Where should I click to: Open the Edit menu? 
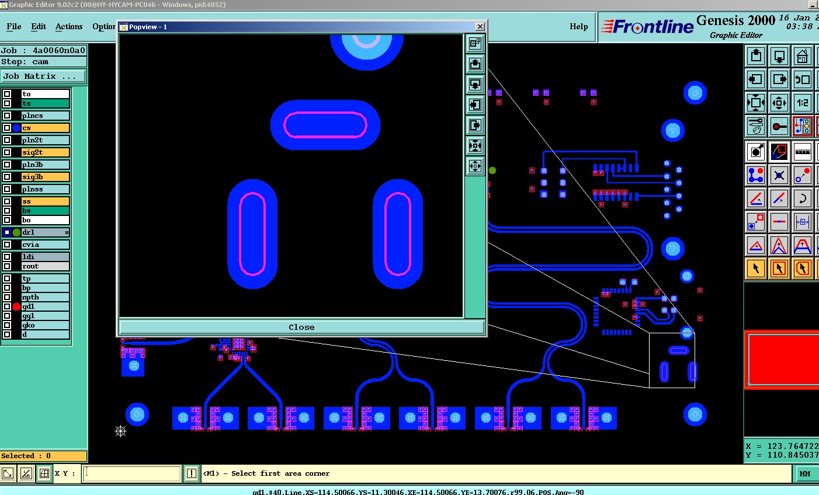[39, 26]
